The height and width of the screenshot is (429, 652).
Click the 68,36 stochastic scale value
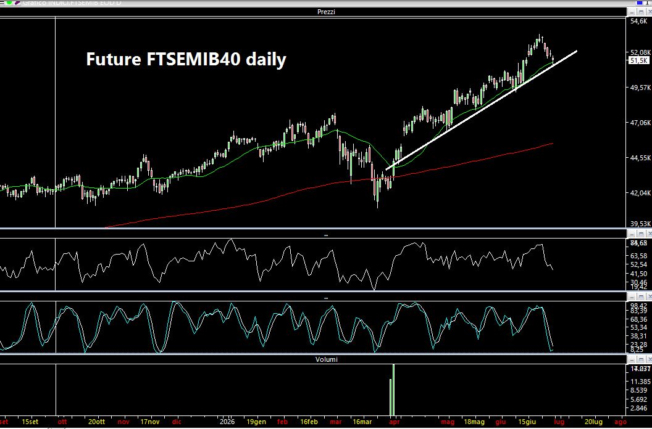click(x=638, y=319)
